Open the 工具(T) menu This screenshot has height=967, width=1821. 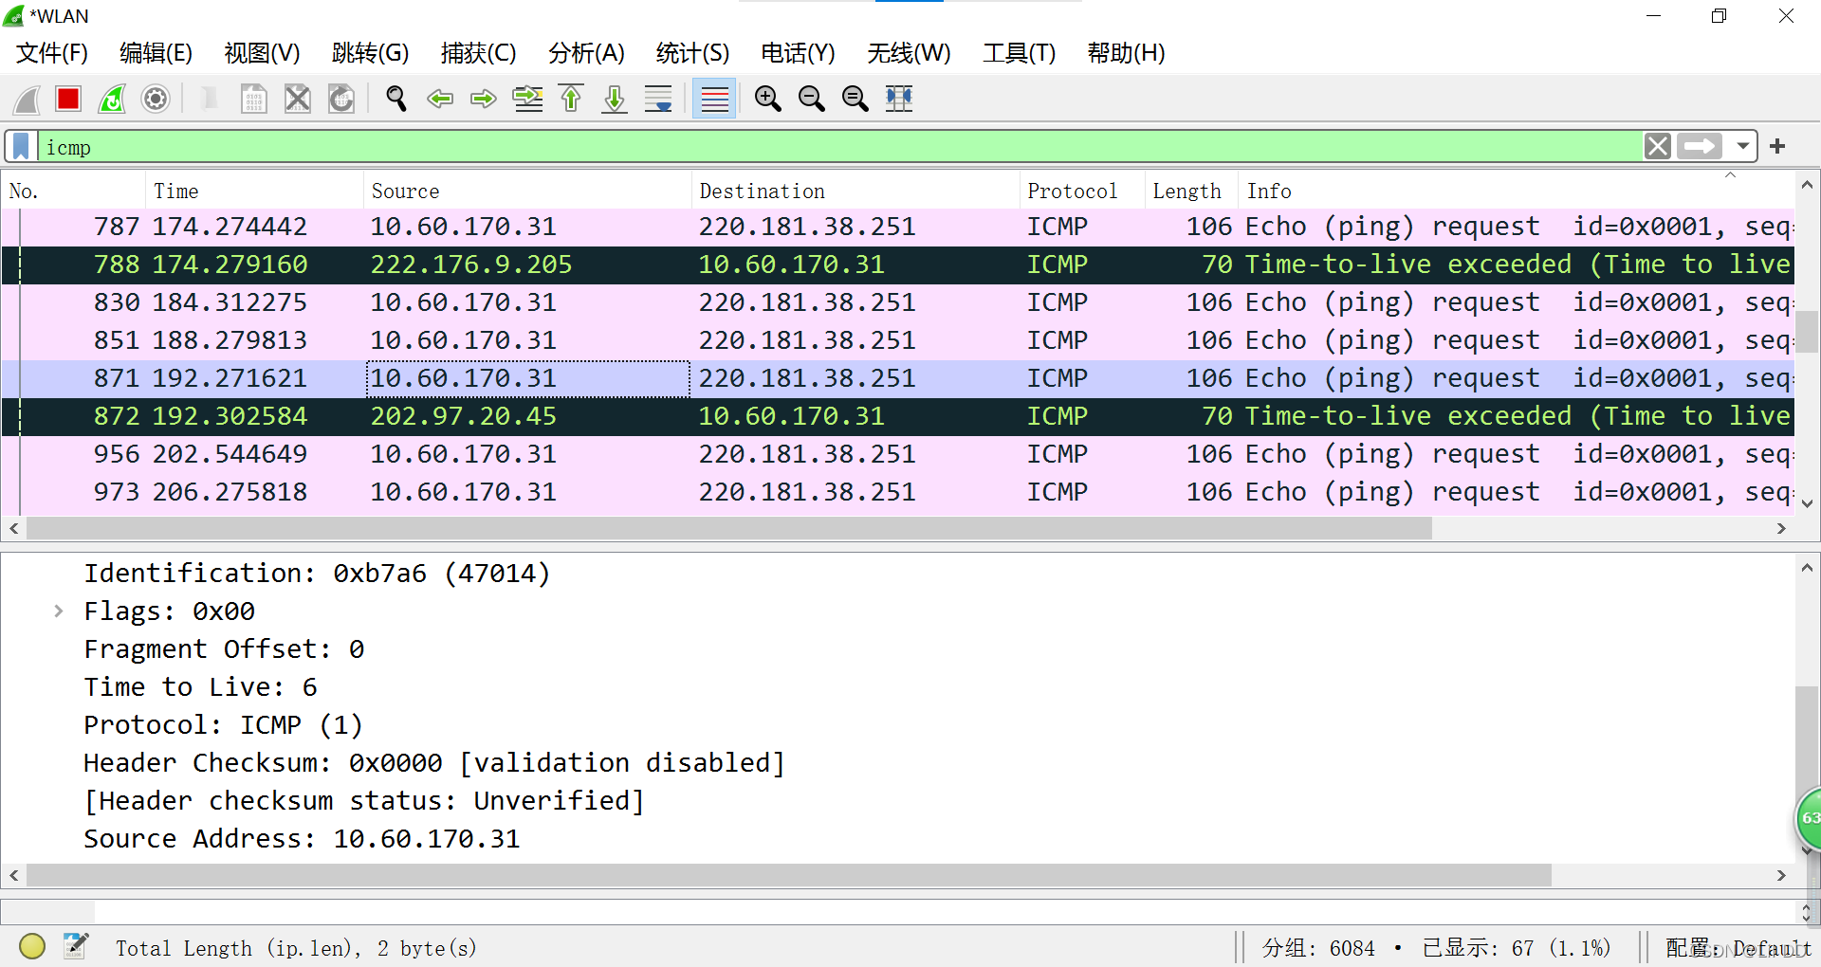[1020, 53]
